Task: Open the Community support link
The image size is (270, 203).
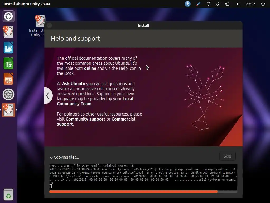Action: click(x=85, y=119)
